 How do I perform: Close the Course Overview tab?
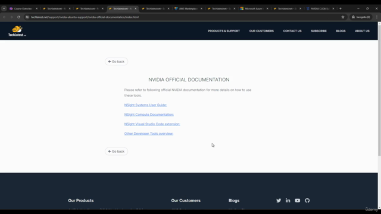[x=37, y=8]
